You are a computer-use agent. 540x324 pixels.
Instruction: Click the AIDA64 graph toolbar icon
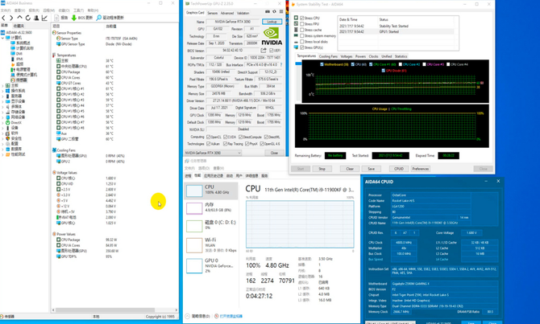coord(44,18)
